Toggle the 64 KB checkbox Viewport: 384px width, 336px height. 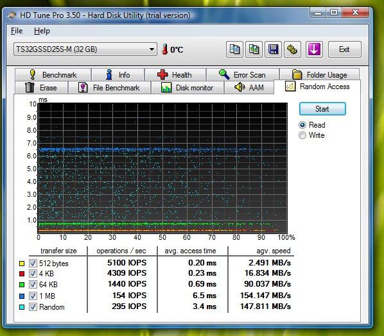(x=33, y=284)
